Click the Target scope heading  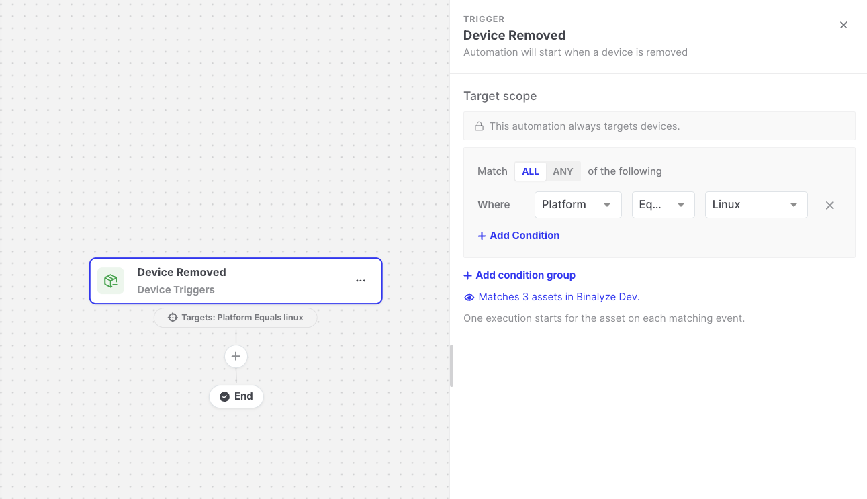[x=500, y=96]
